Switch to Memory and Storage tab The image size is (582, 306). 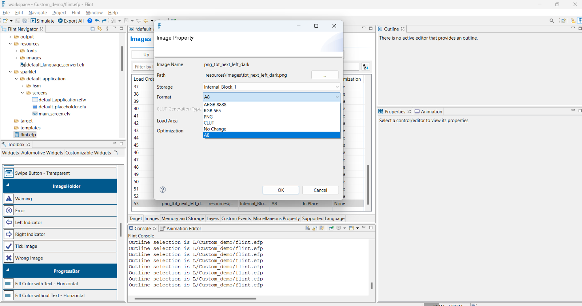[x=183, y=218]
